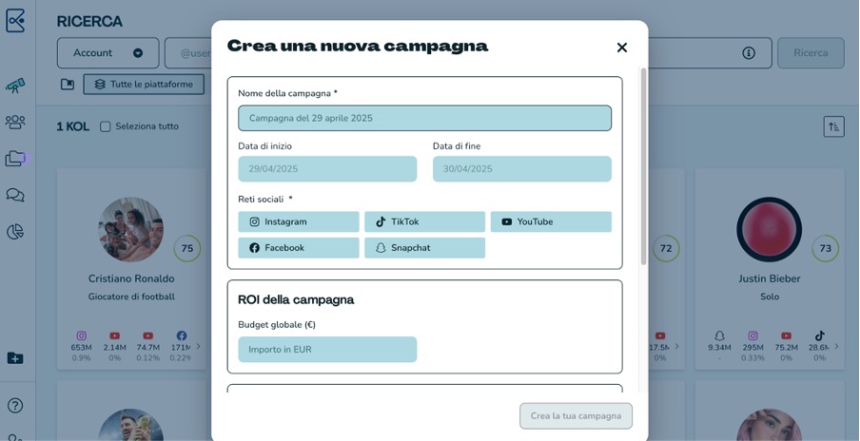
Task: Toggle Snapchat social network option
Action: tap(424, 248)
